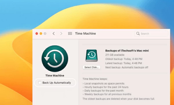Minimize the window with yellow button
The width and height of the screenshot is (174, 105).
(x=41, y=33)
